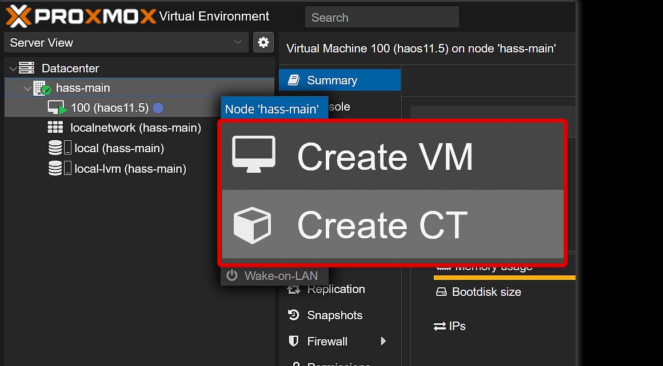Select Wake-on-LAN in the context menu
This screenshot has width=663, height=366.
point(274,276)
